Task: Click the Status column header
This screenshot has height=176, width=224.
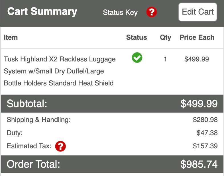Action: pos(137,37)
